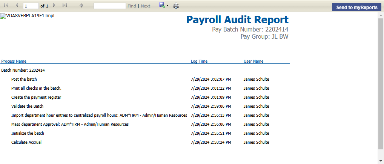Click 'Pay Group: JL BW' subtitle
Image resolution: width=384 pixels, height=164 pixels.
coord(264,37)
